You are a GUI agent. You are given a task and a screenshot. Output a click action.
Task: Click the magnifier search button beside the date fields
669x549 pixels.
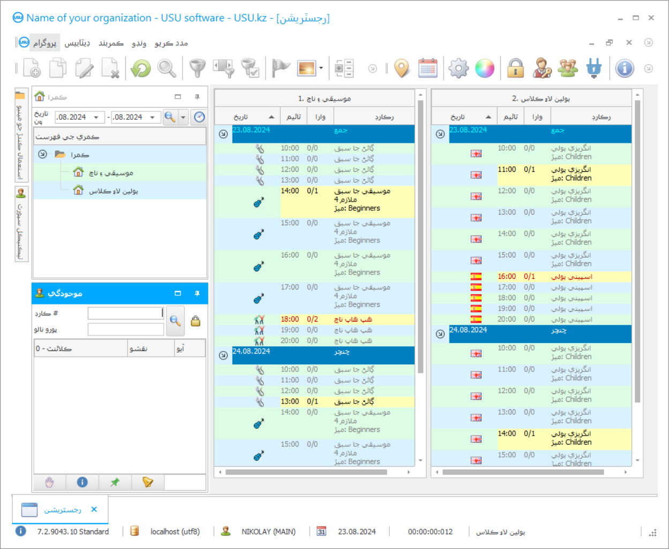[x=170, y=117]
